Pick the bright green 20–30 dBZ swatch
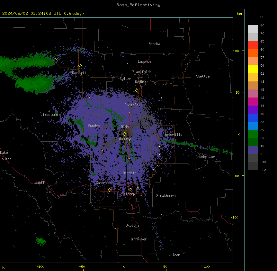Image resolution: width=277 pixels, height=271 pixels. [x=253, y=134]
